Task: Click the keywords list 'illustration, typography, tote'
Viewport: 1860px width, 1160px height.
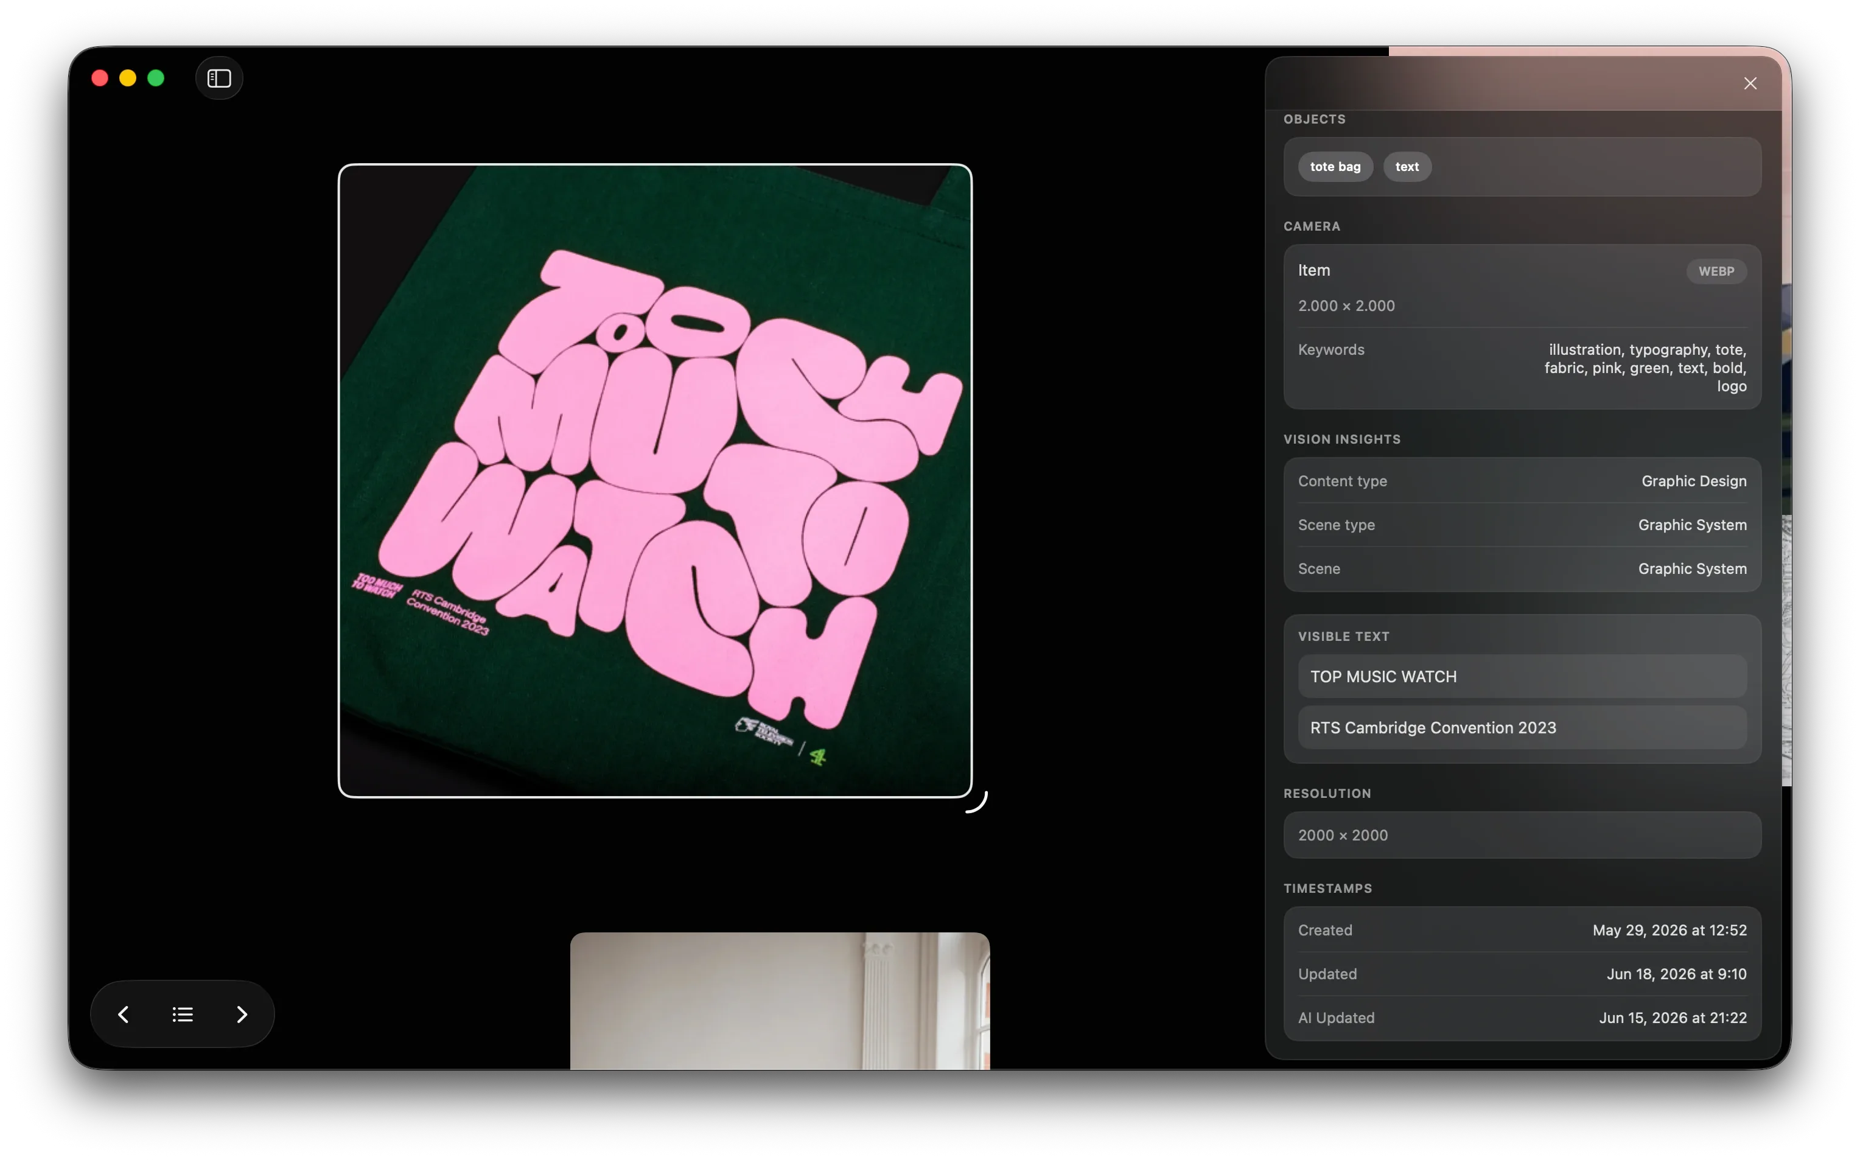Action: pos(1645,368)
